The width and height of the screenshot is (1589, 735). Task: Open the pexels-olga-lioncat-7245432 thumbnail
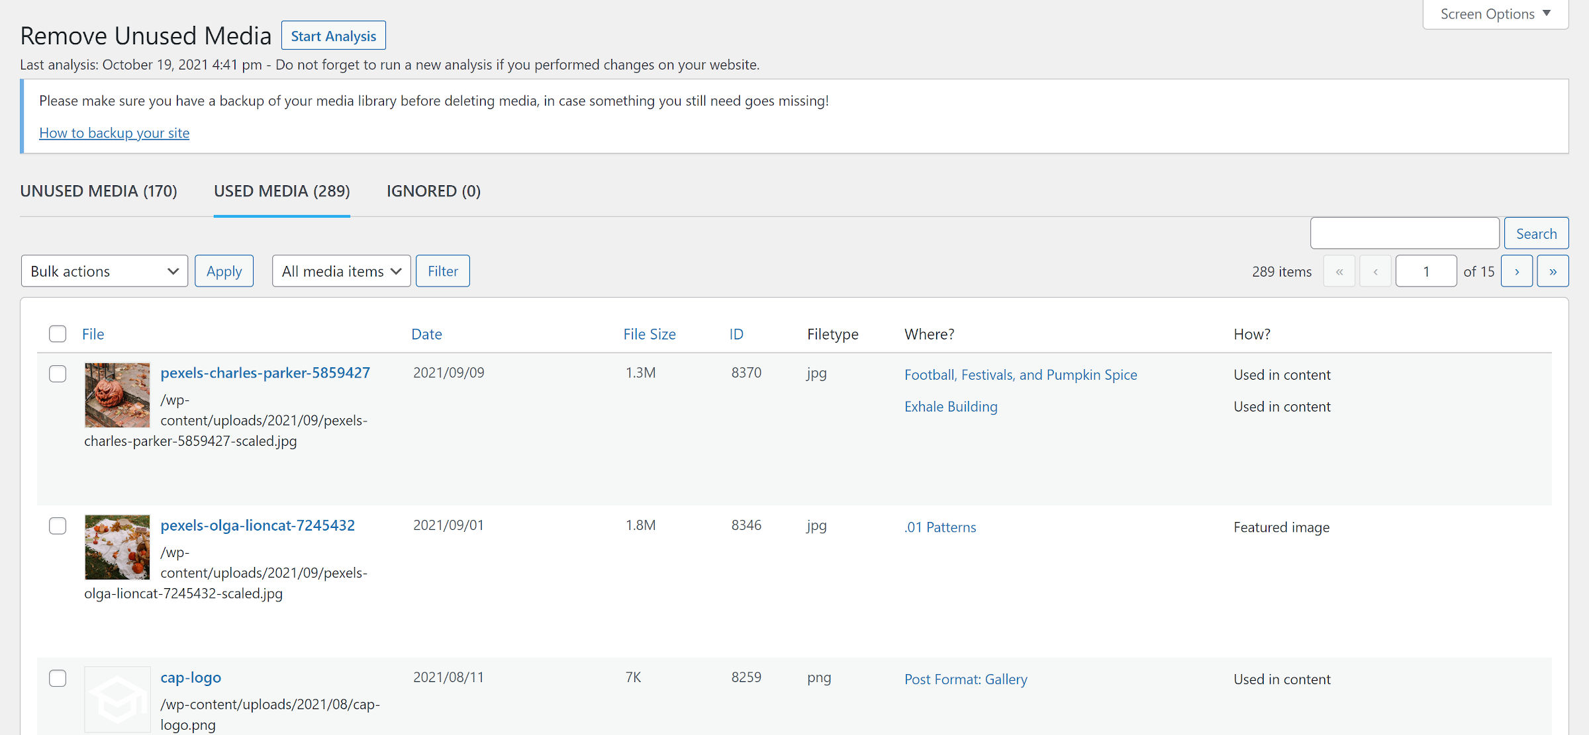pos(117,547)
